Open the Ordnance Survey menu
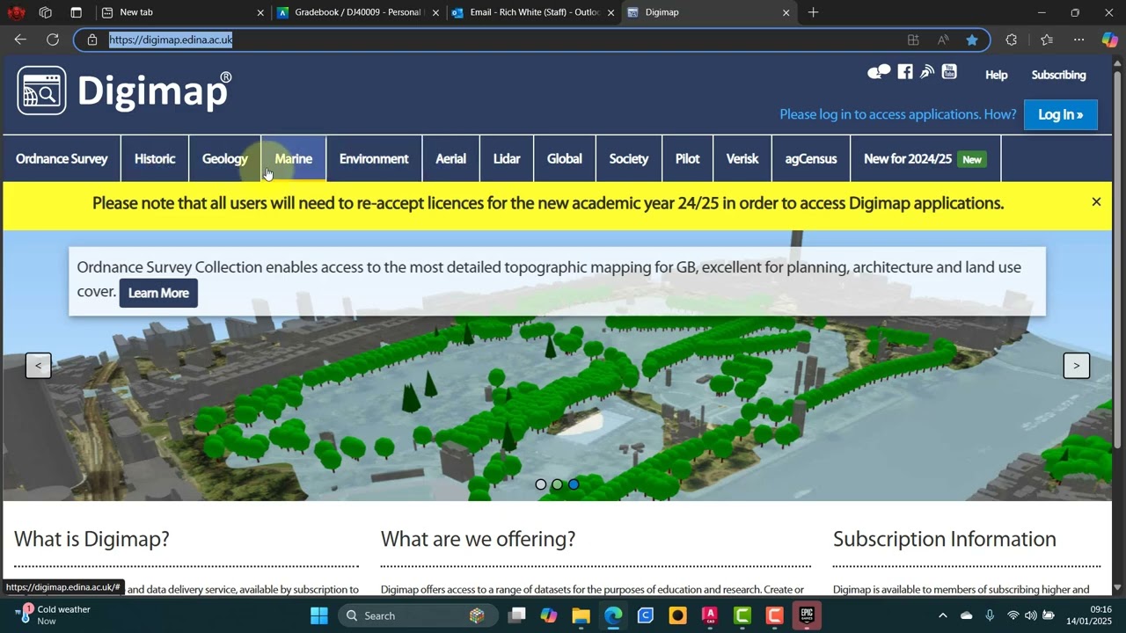1126x633 pixels. (x=62, y=159)
